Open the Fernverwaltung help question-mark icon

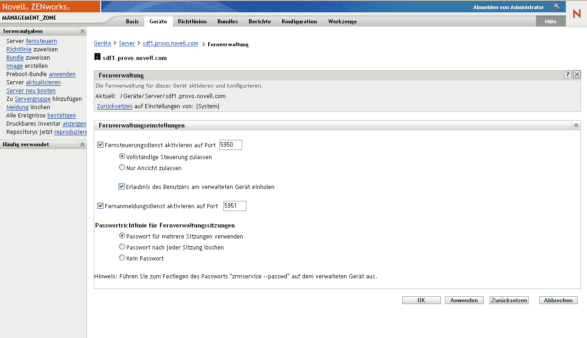pos(568,75)
